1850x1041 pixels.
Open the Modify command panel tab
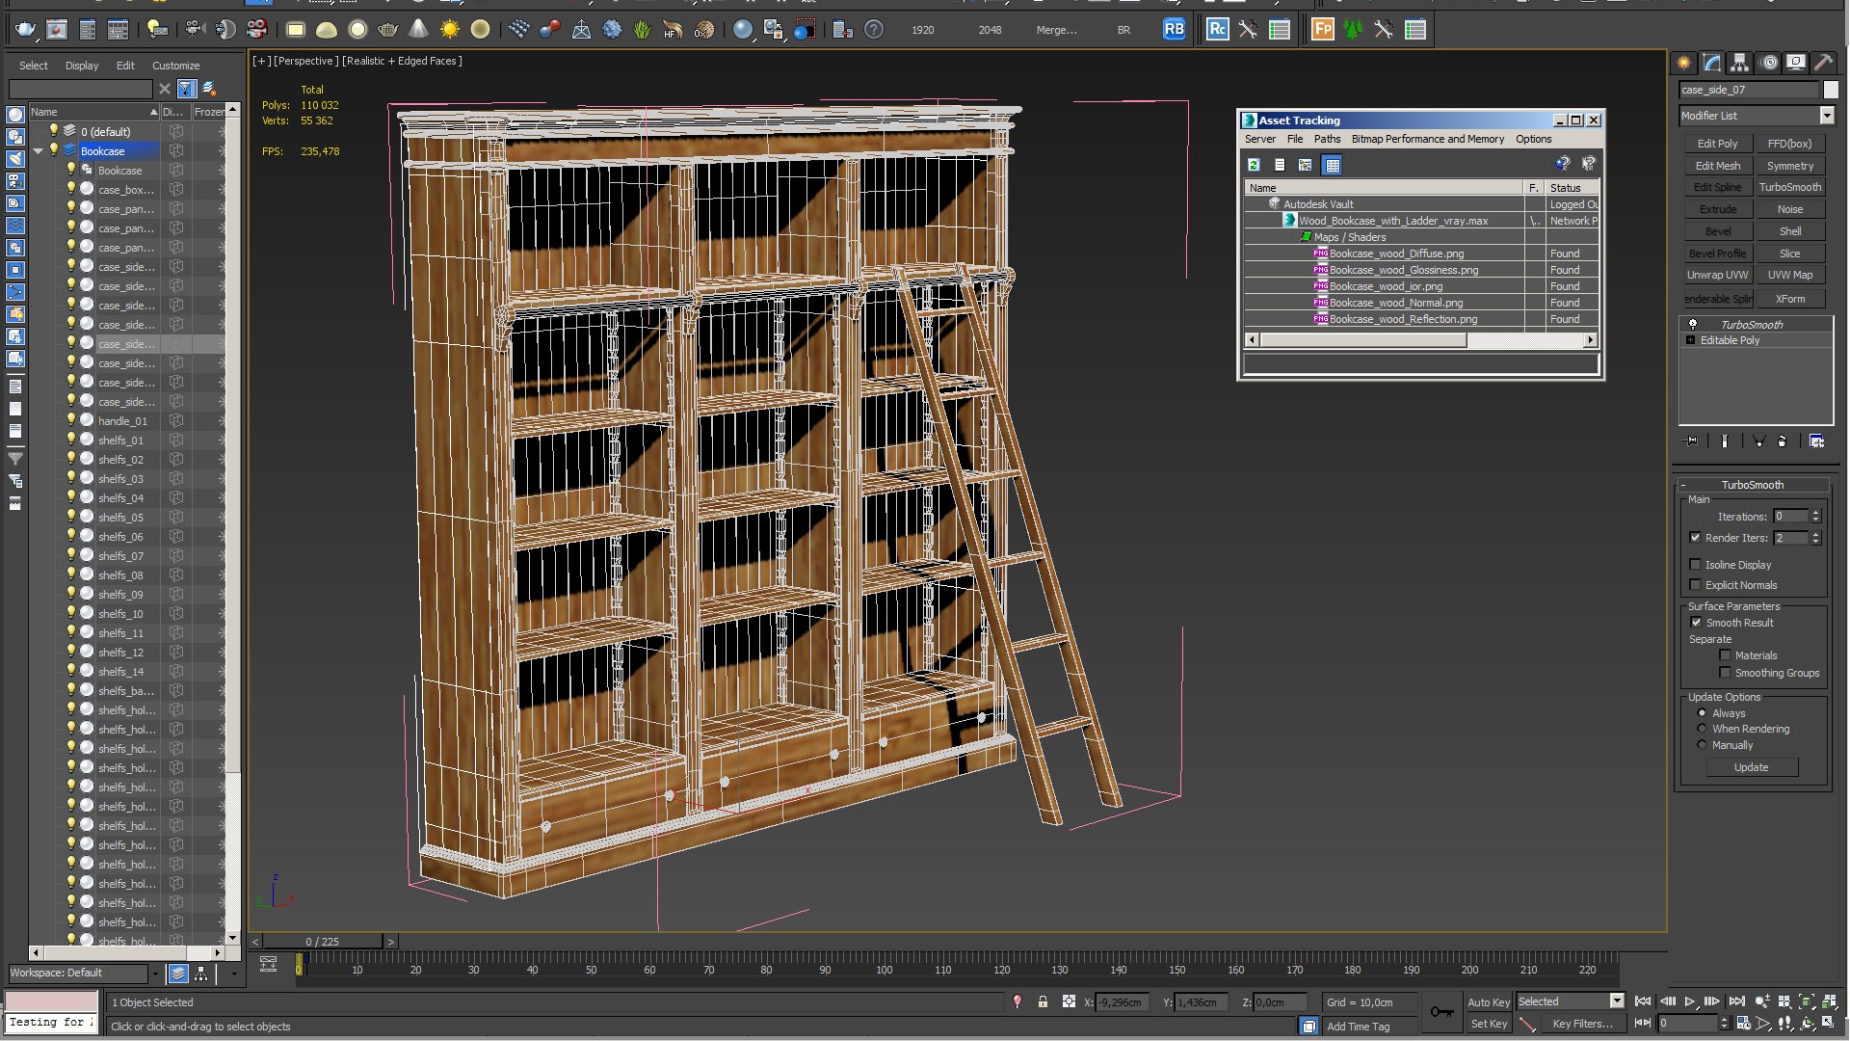click(x=1711, y=63)
